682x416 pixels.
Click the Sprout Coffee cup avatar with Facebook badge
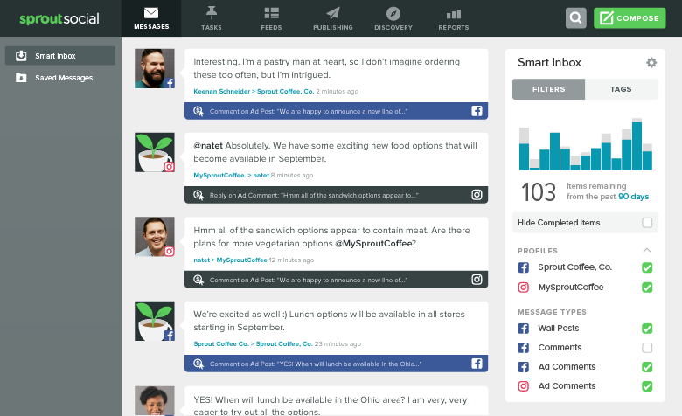(155, 321)
